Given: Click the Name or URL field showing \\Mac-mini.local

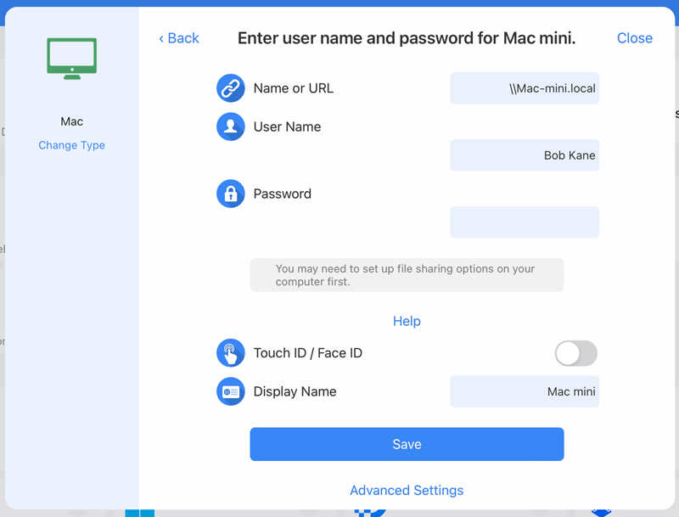Looking at the screenshot, I should click(525, 88).
